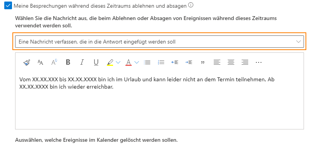Open the font size icon

(x=40, y=62)
